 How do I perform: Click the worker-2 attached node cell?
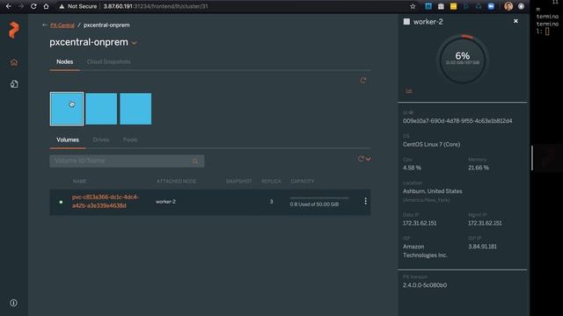pyautogui.click(x=166, y=202)
